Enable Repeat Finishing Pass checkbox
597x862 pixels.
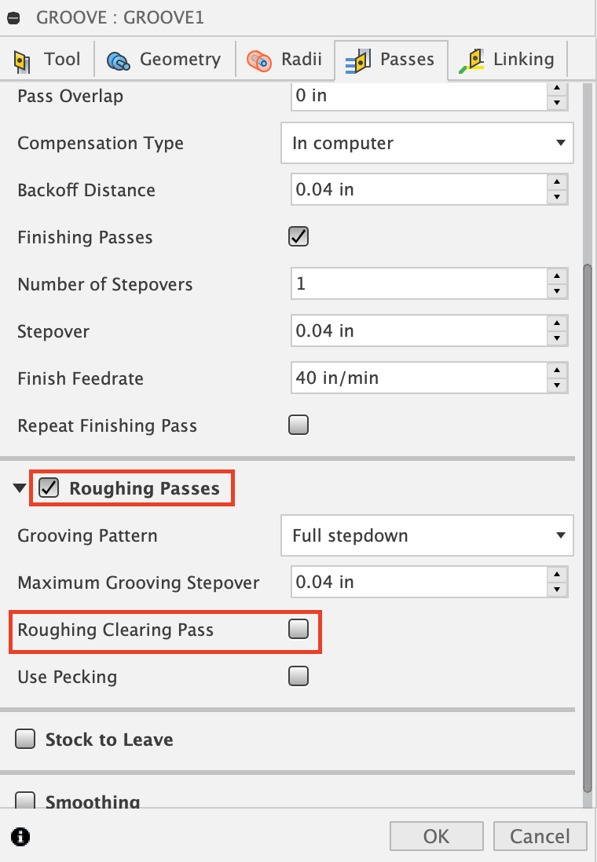pos(298,426)
